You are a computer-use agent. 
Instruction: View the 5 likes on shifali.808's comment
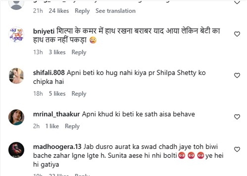click(57, 94)
